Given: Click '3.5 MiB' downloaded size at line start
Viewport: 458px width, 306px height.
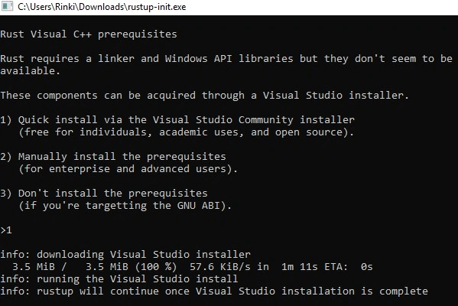Looking at the screenshot, I should [34, 267].
